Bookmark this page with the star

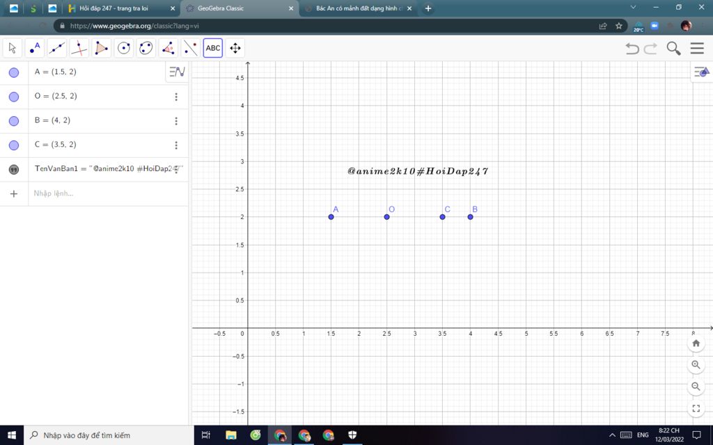click(618, 26)
